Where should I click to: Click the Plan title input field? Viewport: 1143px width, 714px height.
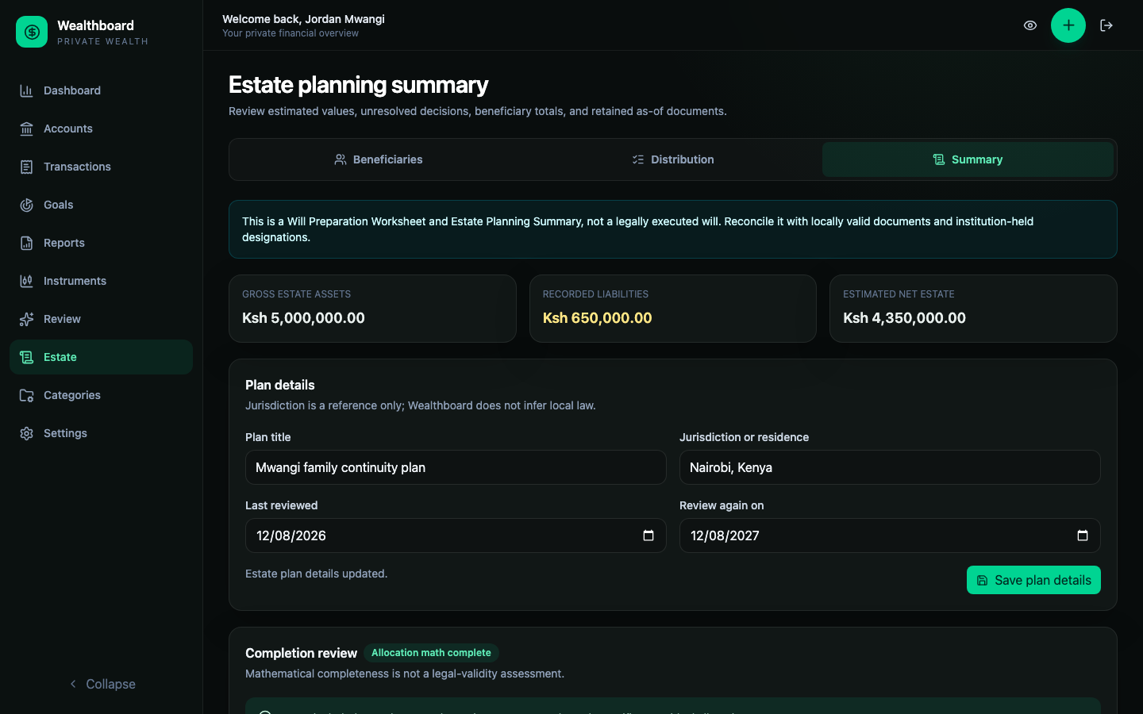click(x=456, y=467)
